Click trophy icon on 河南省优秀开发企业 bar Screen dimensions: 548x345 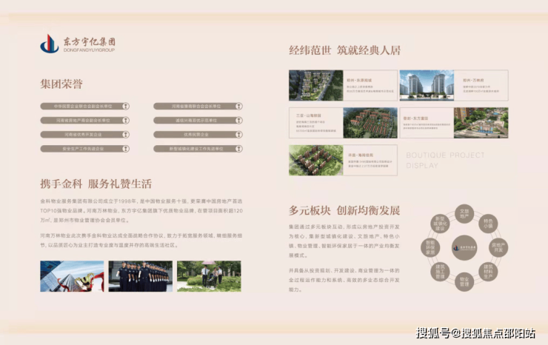tap(126, 135)
